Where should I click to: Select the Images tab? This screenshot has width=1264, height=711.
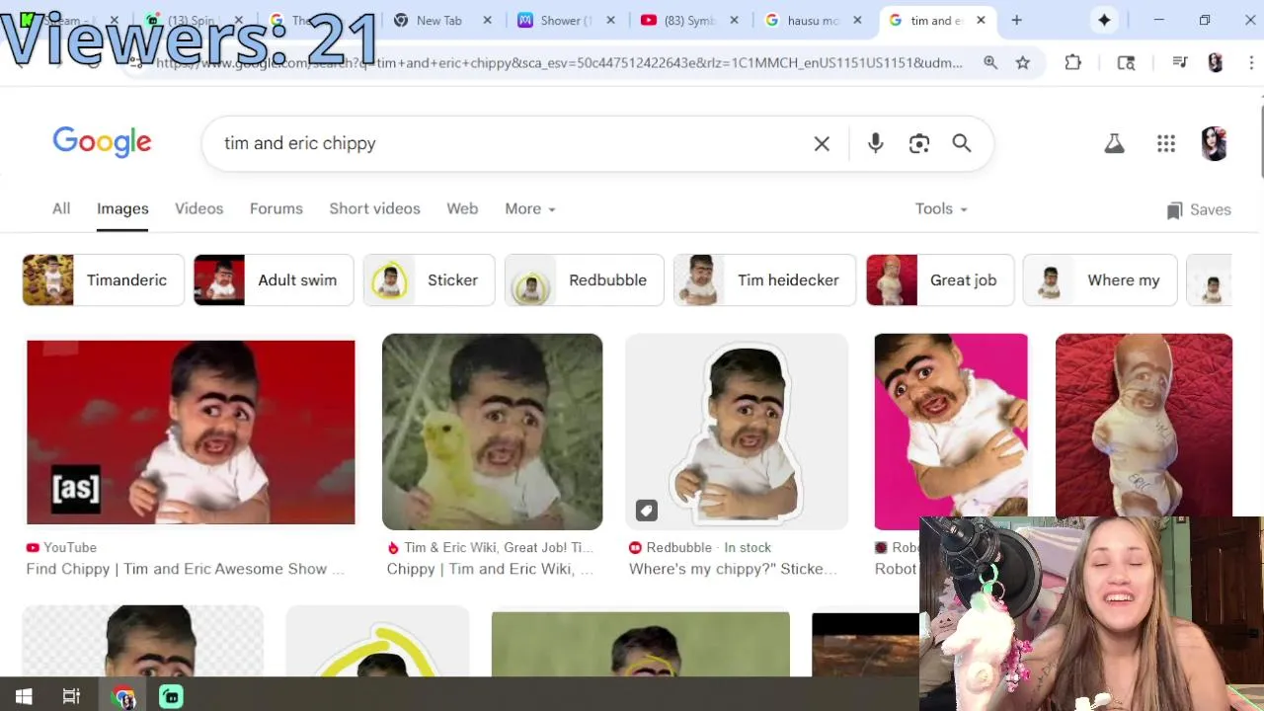point(122,208)
